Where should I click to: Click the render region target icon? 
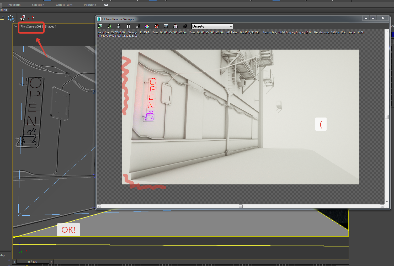157,26
